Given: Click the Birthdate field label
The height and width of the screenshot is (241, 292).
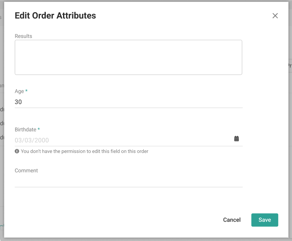Looking at the screenshot, I should click(26, 130).
